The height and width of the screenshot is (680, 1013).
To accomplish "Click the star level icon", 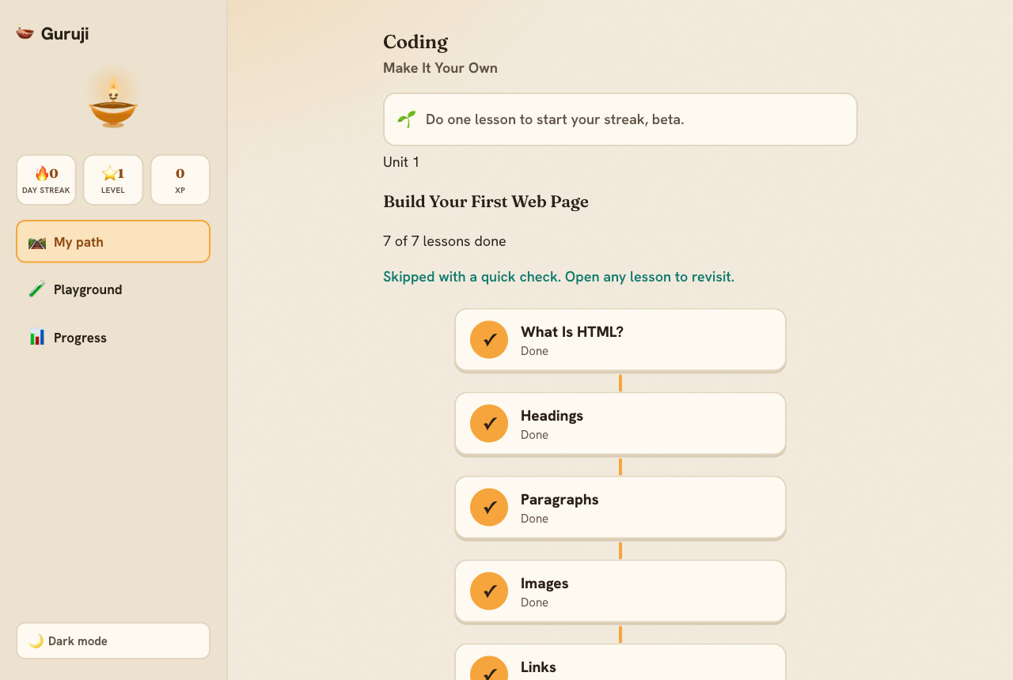I will [x=109, y=173].
